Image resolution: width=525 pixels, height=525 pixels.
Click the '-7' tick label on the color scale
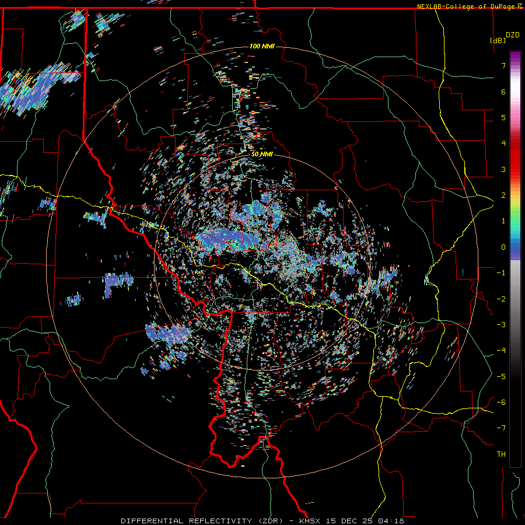(501, 428)
